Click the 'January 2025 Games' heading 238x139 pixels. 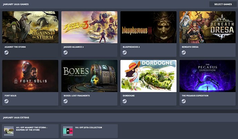(x=16, y=4)
